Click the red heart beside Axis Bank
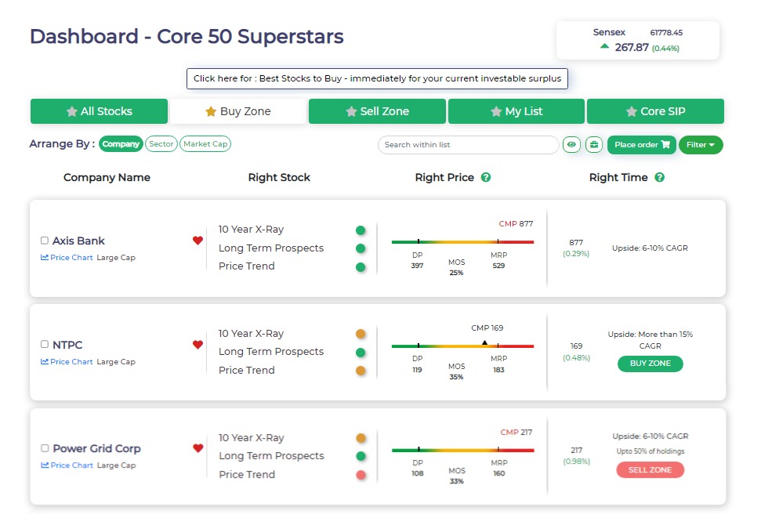 (x=197, y=241)
